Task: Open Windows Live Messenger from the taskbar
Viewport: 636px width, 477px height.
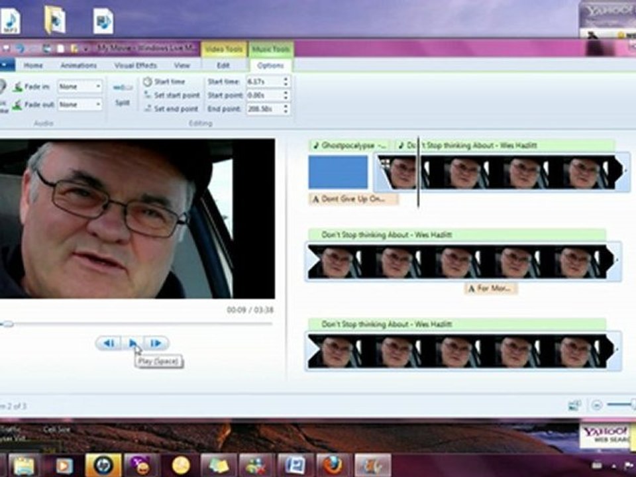Action: pos(257,466)
